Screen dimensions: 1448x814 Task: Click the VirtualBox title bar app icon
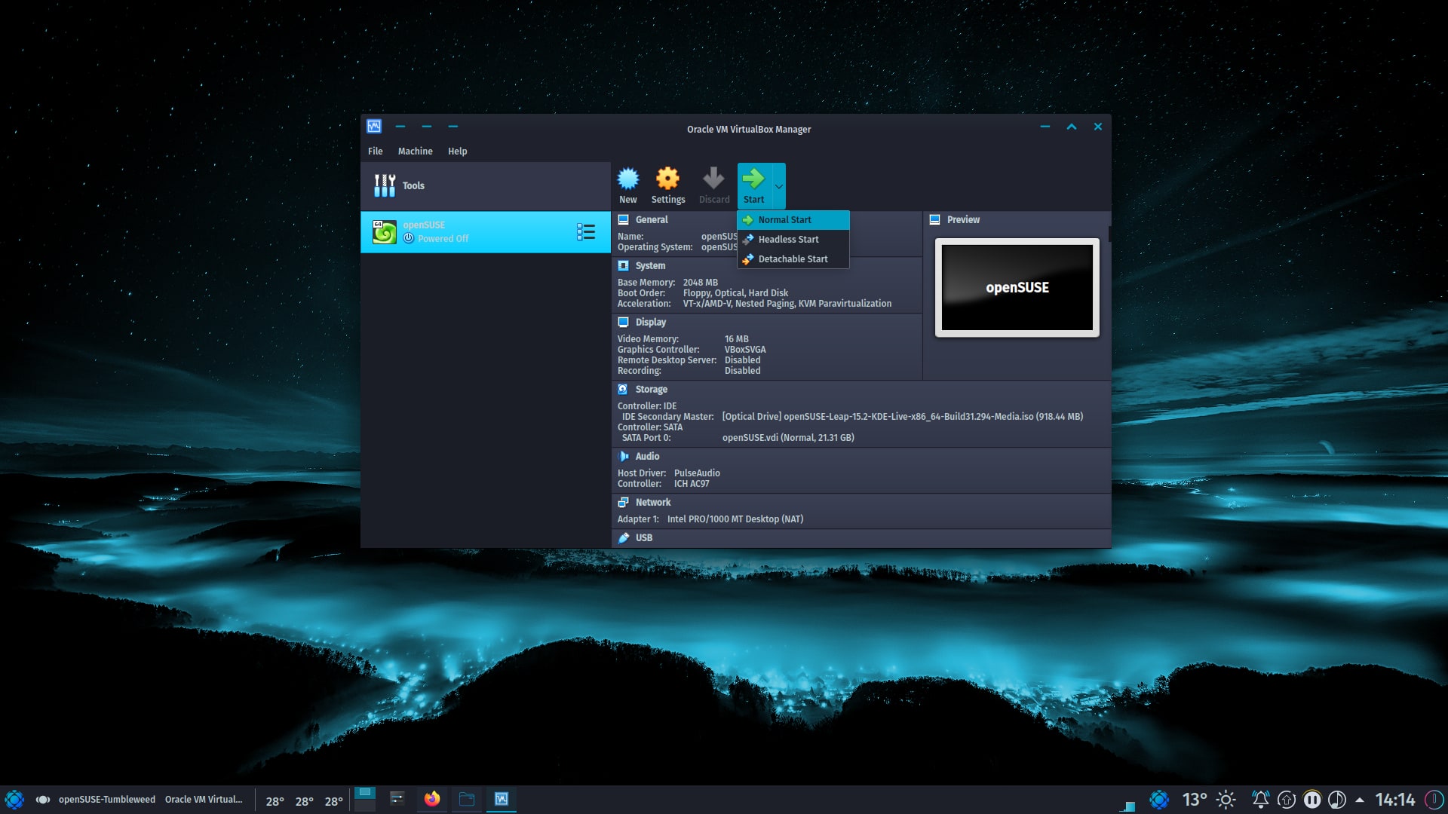point(374,127)
